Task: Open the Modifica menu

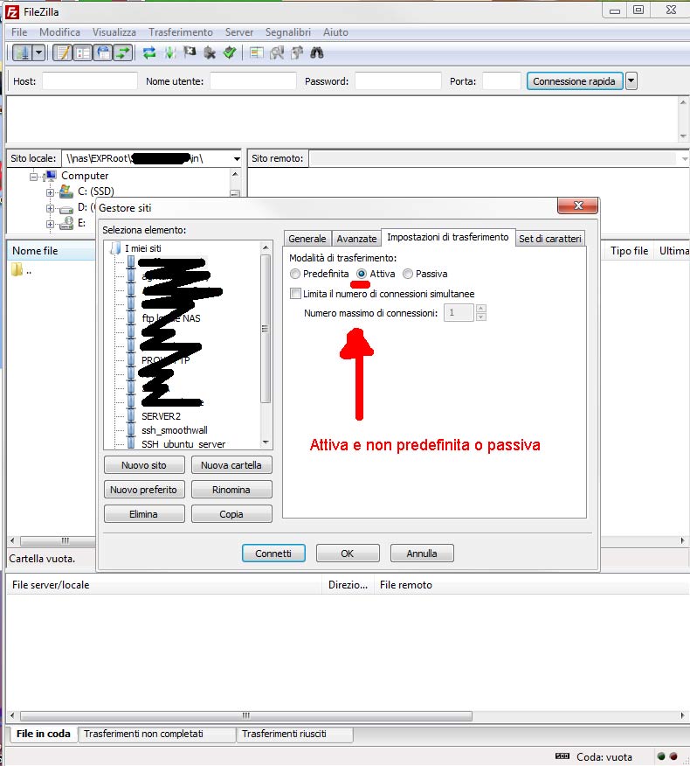Action: tap(59, 32)
